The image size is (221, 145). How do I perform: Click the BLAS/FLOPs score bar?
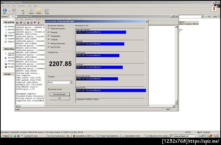111,91
